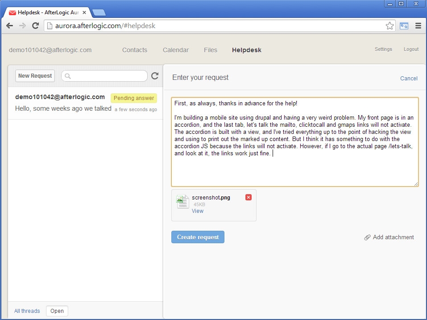
Task: Refresh the helpdesk thread list
Action: 155,76
